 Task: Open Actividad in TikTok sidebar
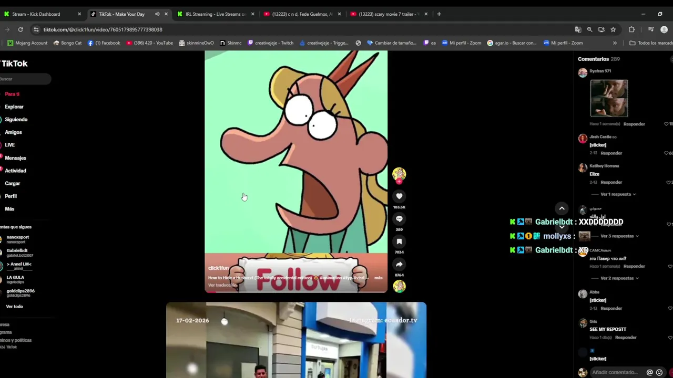pyautogui.click(x=16, y=171)
